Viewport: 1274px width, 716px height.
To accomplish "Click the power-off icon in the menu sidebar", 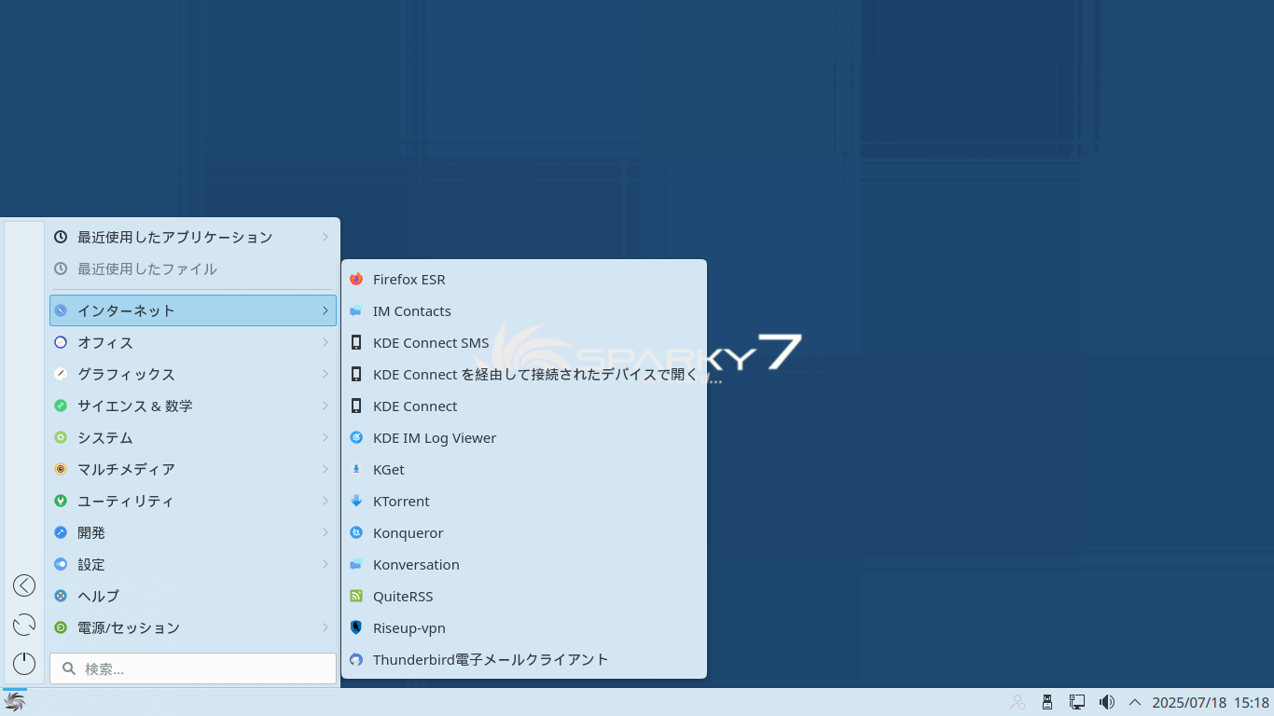I will point(24,664).
